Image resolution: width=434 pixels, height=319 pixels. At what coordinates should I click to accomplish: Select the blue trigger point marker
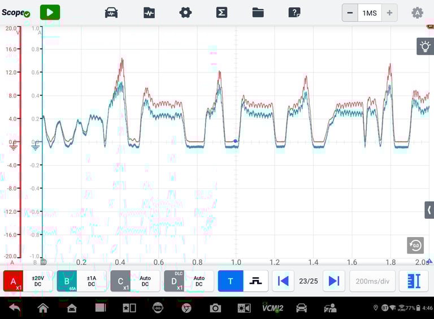[x=235, y=141]
